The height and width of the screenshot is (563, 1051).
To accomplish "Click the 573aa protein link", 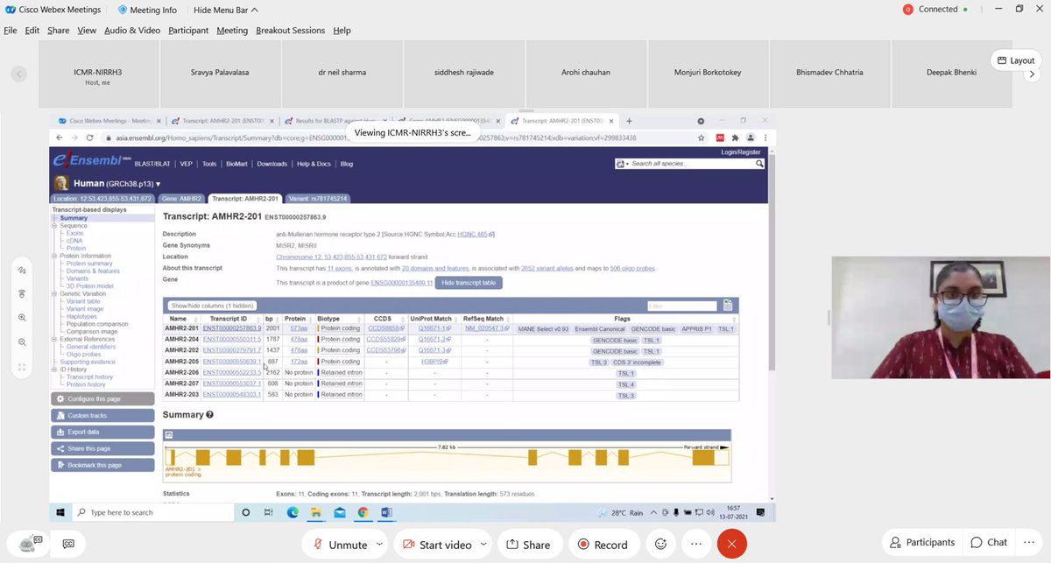I will (x=299, y=328).
